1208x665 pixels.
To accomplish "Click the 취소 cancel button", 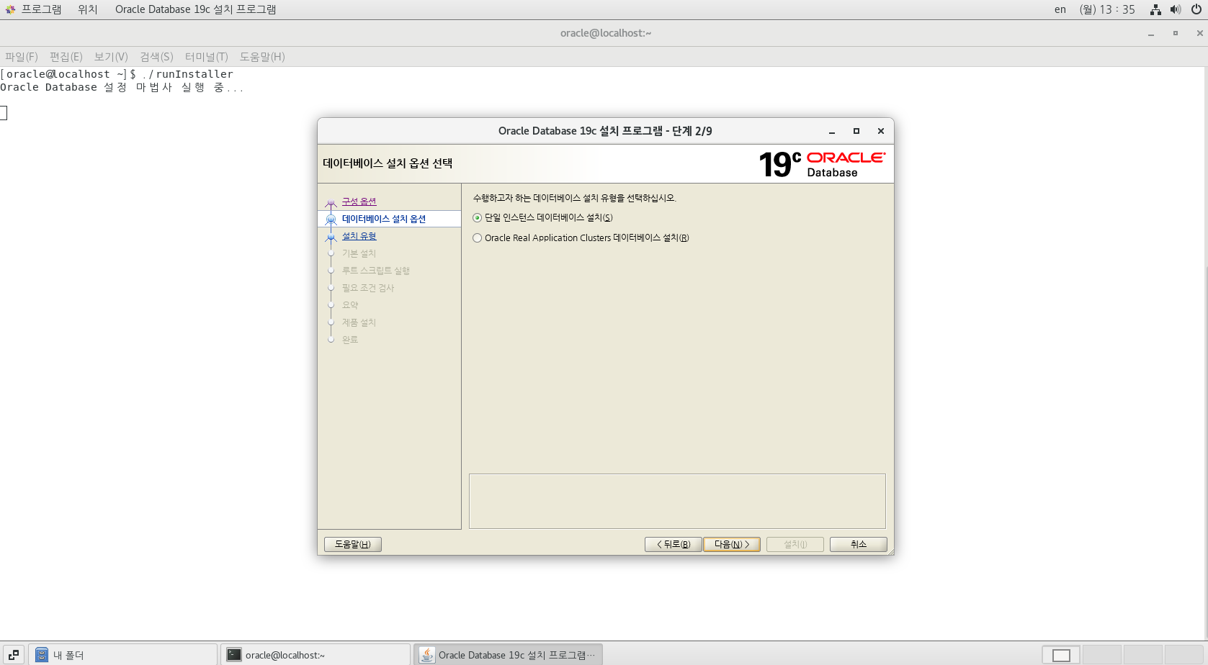I will [x=858, y=544].
